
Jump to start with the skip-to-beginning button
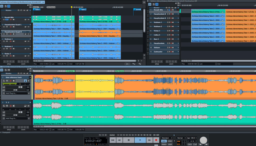(x=113, y=140)
